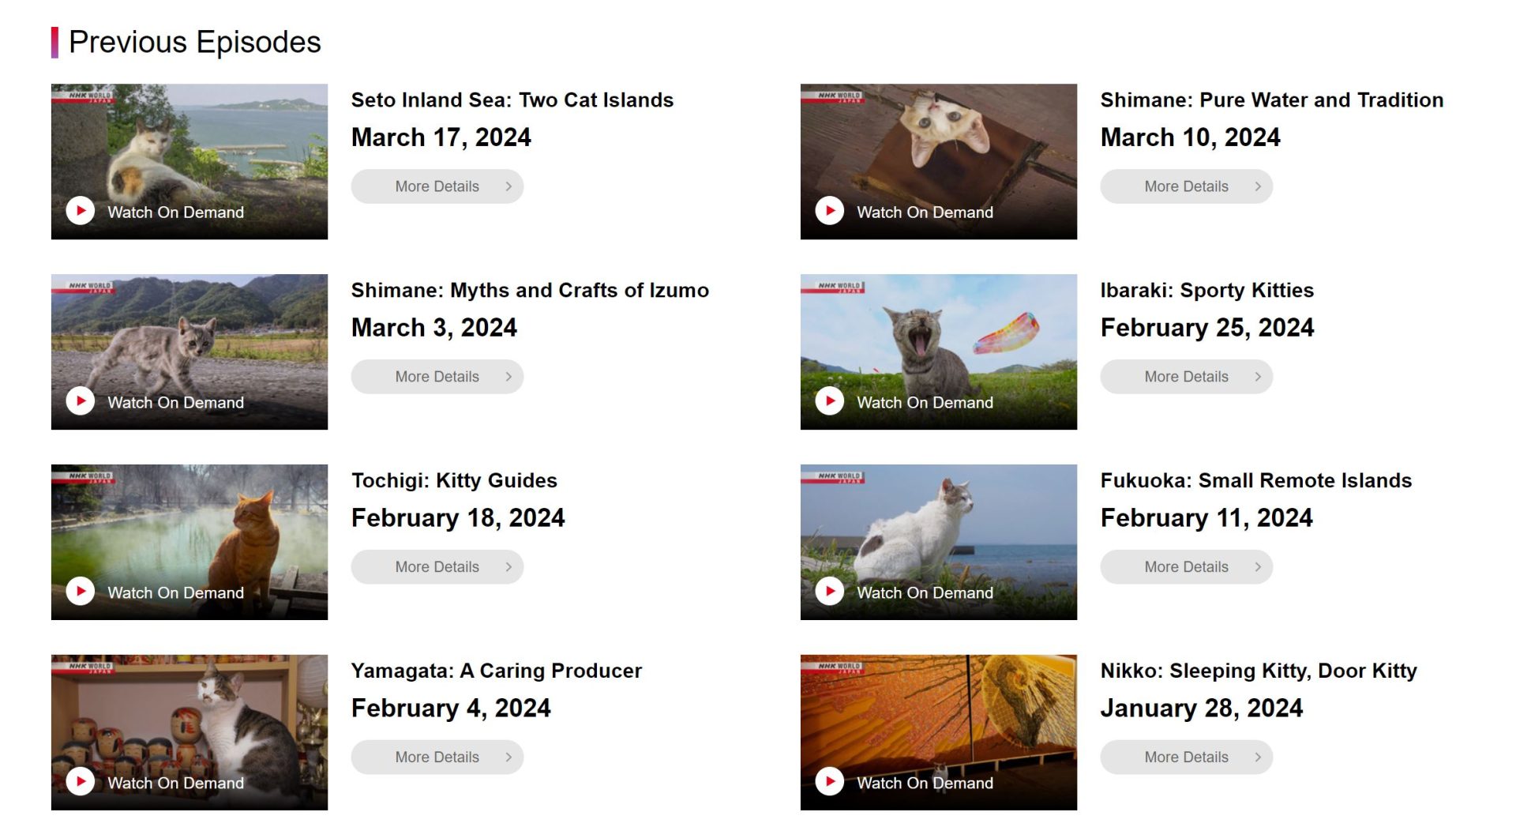The image size is (1516, 827).
Task: Select the episode title Fukuoka: Small Remote Islands
Action: click(x=1255, y=480)
